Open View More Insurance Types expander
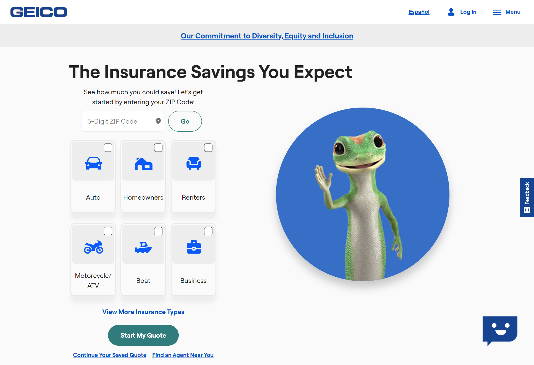Screen dimensions: 534x365 [x=143, y=312]
